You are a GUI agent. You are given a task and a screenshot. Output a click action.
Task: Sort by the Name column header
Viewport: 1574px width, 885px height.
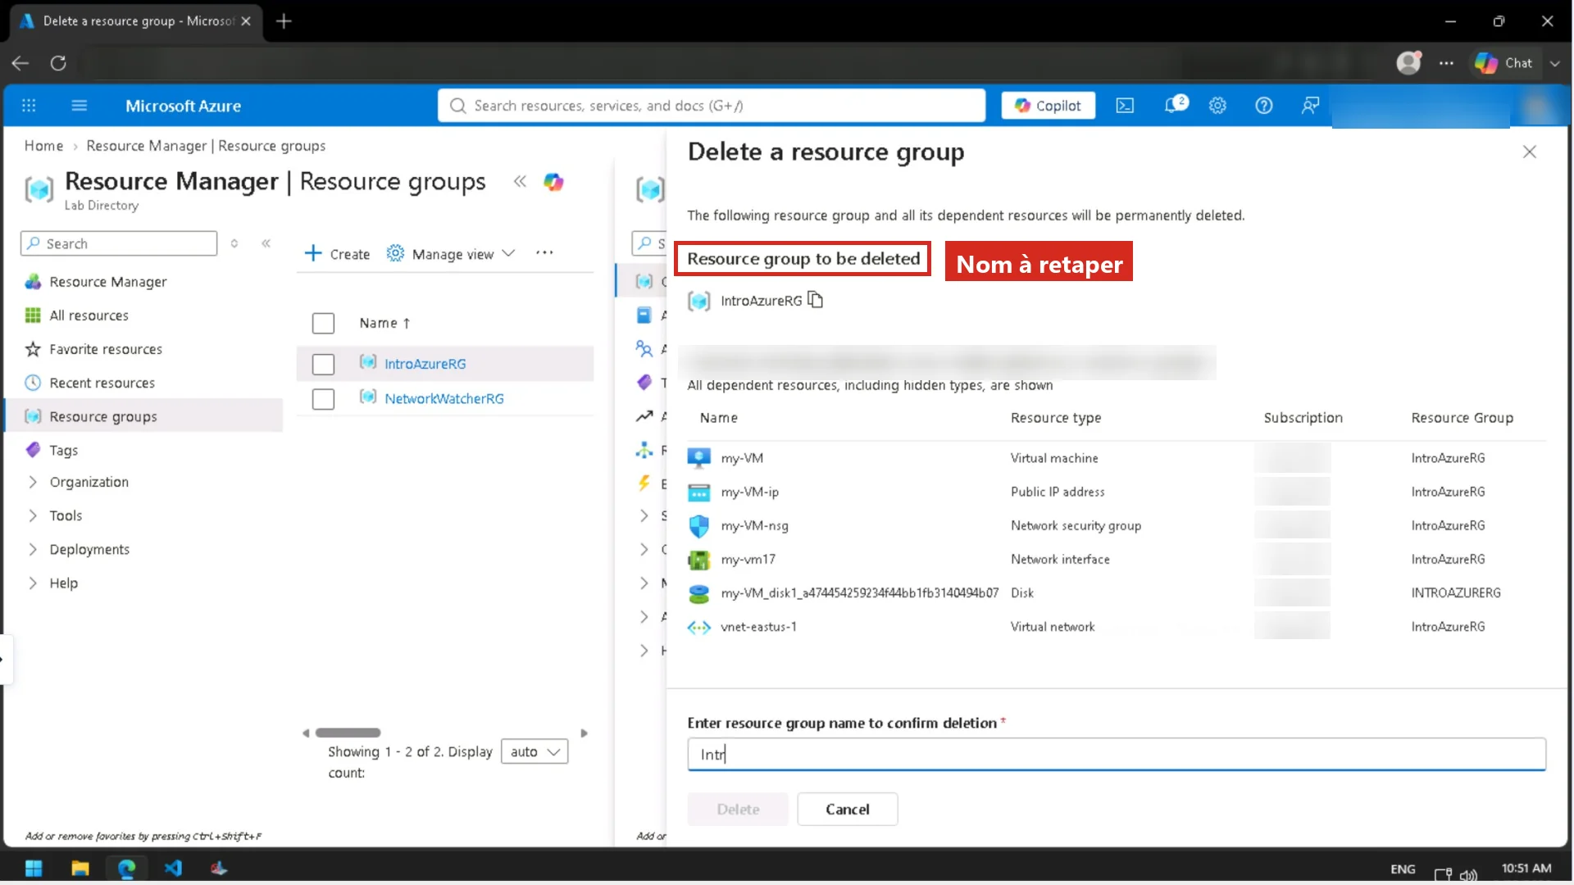384,323
